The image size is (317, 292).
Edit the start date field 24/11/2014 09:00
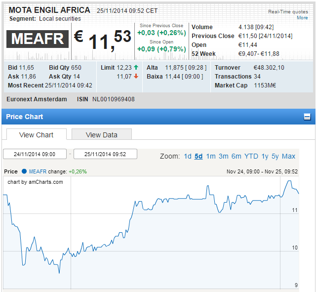pos(35,154)
